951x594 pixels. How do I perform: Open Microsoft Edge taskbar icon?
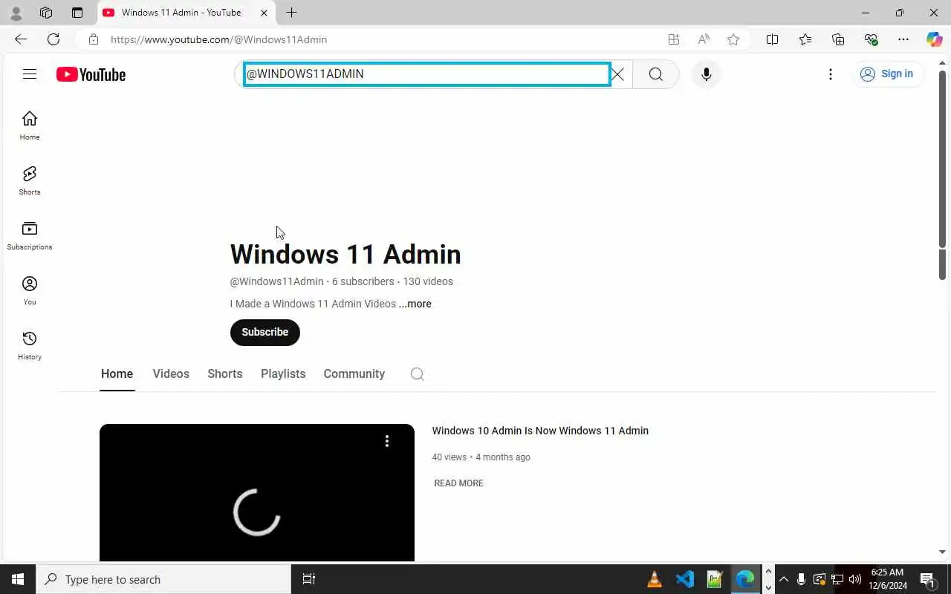[x=744, y=579]
